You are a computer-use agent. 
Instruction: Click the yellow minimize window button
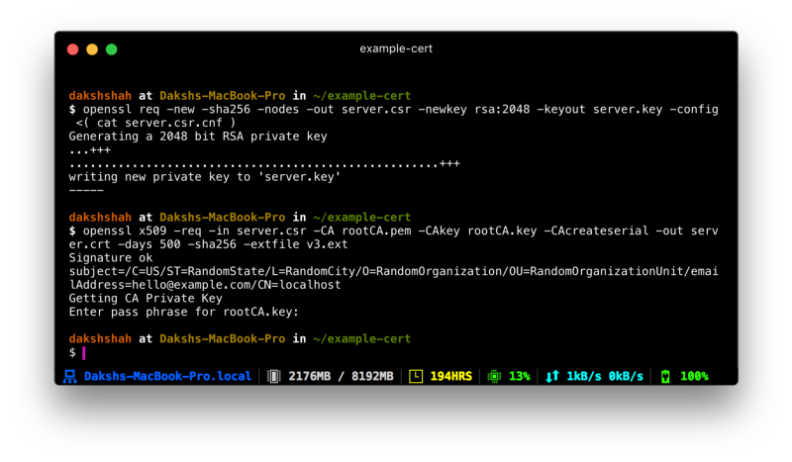tap(92, 49)
